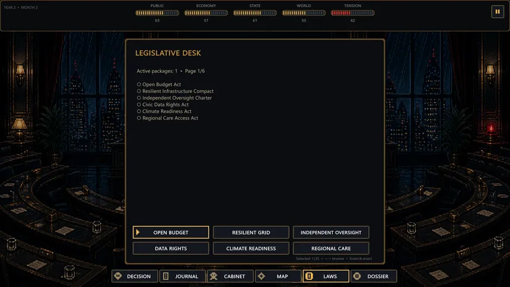The image size is (510, 287).
Task: Click the arrow marker on Open Budget
Action: point(138,232)
